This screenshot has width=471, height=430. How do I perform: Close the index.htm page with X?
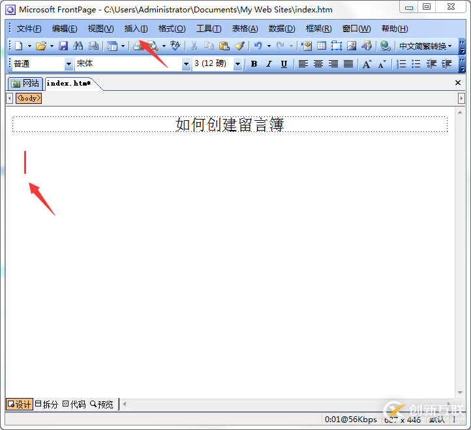tap(458, 82)
